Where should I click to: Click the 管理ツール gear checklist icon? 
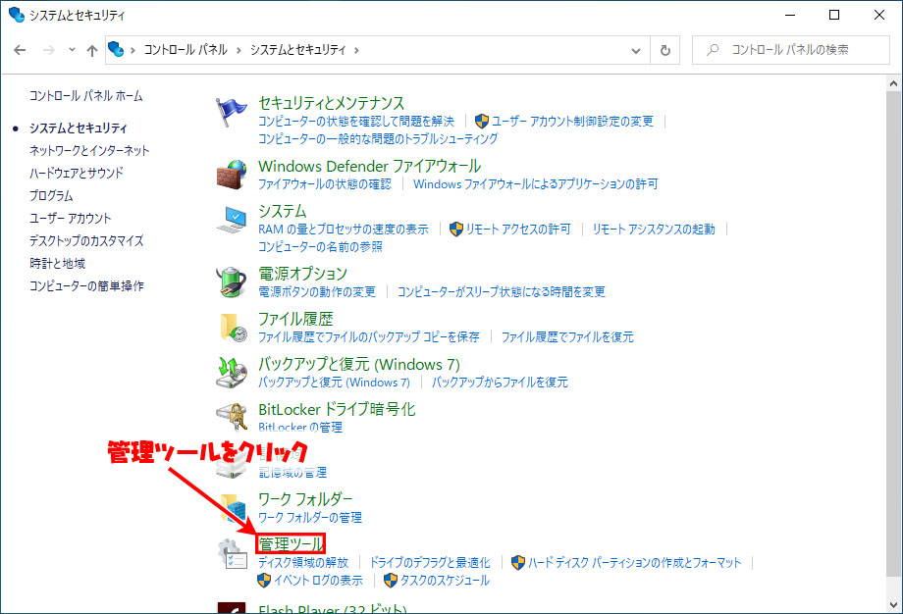232,553
